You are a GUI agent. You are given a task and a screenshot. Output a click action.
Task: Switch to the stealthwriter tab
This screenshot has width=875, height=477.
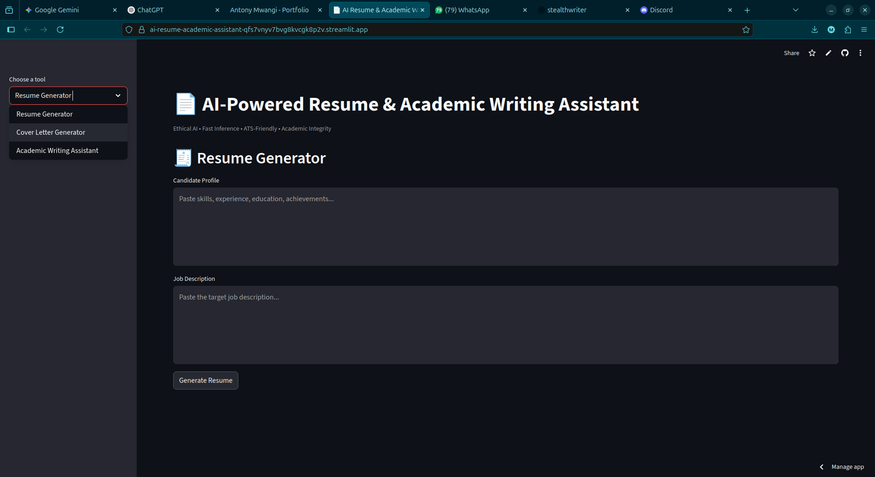[566, 10]
